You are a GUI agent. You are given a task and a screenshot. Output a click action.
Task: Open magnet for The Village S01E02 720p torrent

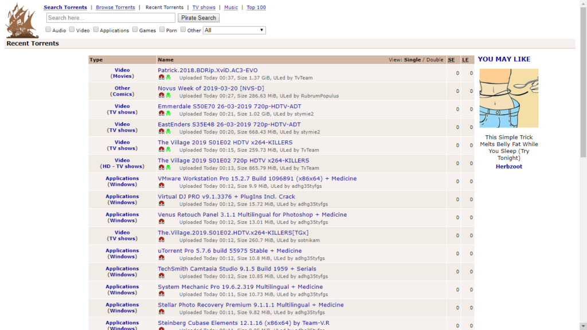161,167
